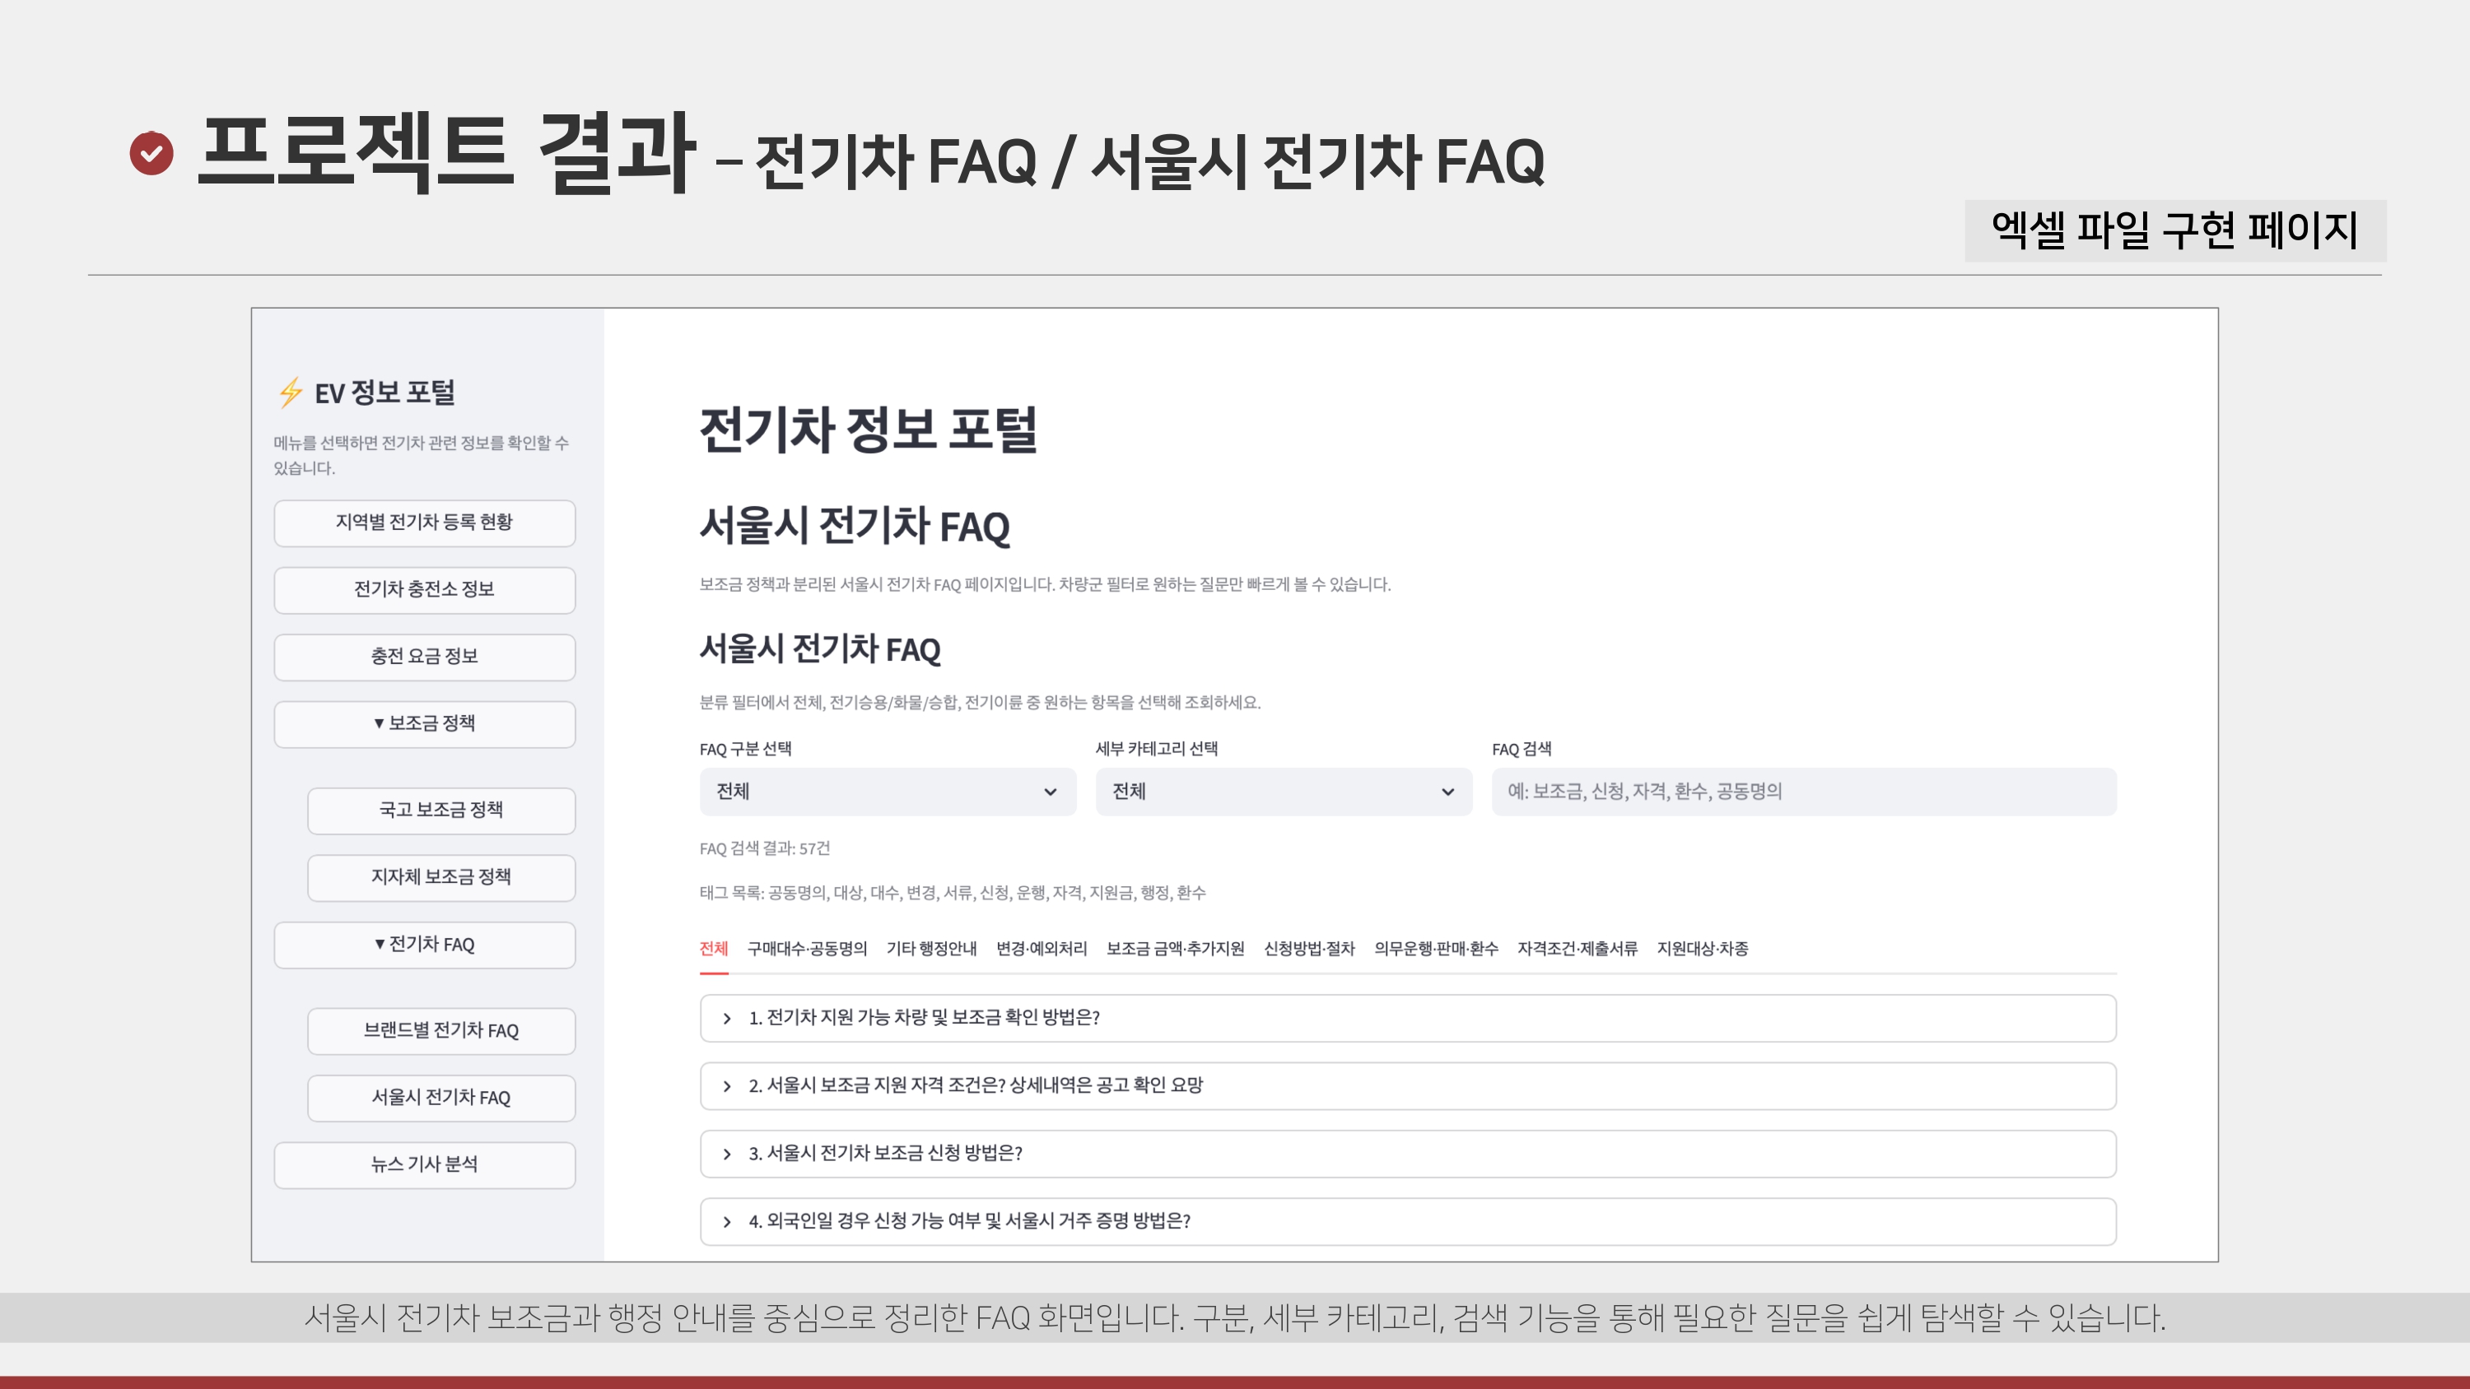The width and height of the screenshot is (2470, 1389).
Task: Open 전기차 충전소 정보 from the sidebar
Action: point(424,589)
